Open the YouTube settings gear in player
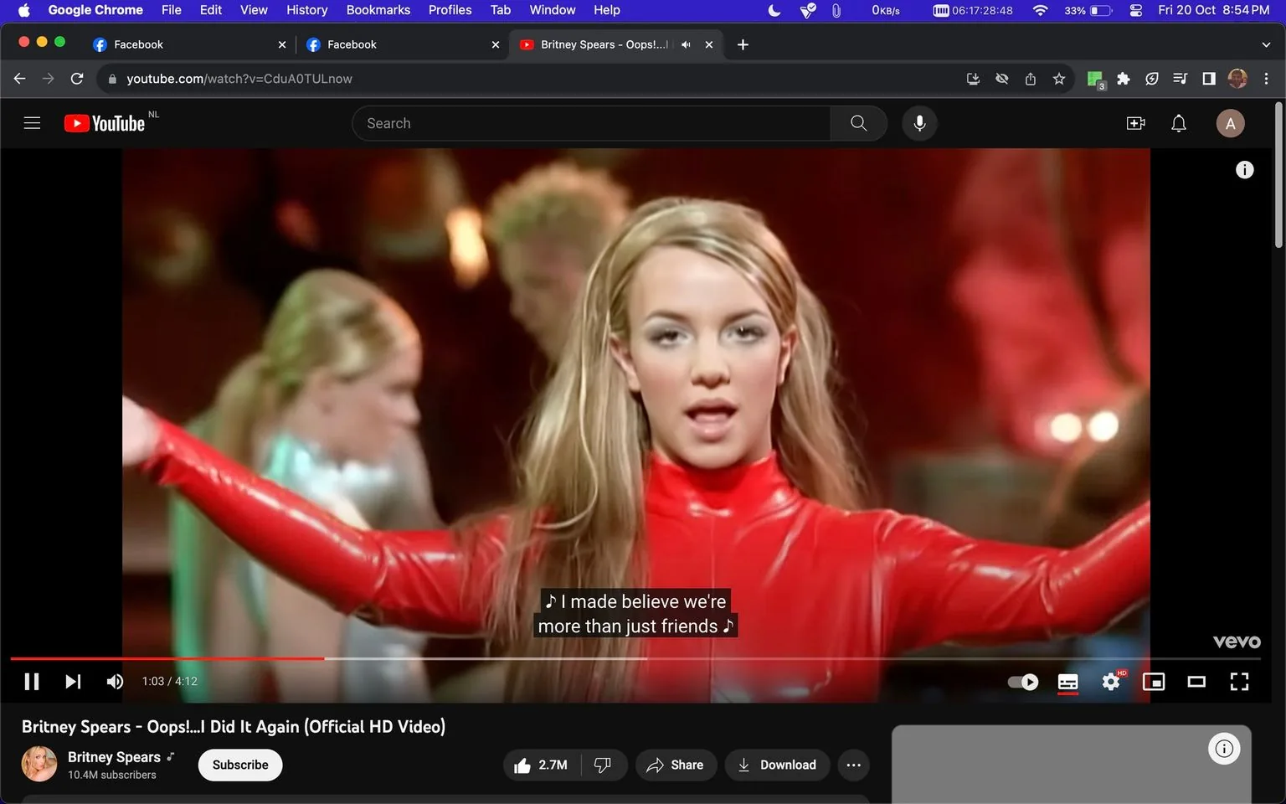 [1110, 681]
